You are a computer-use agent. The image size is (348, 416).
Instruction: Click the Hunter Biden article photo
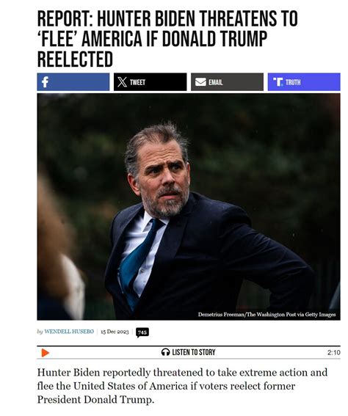189,207
